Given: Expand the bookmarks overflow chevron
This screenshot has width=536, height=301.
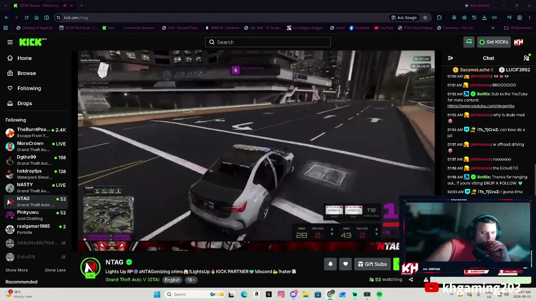Looking at the screenshot, I should click(493, 28).
